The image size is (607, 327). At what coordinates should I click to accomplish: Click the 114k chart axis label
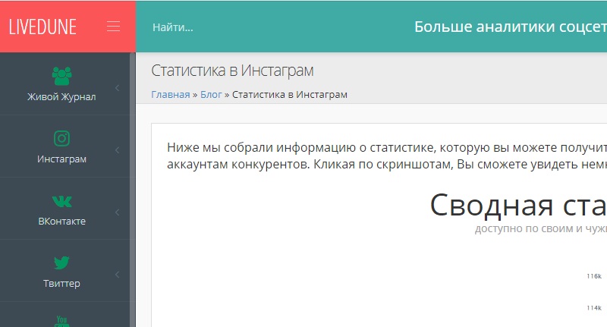(594, 308)
